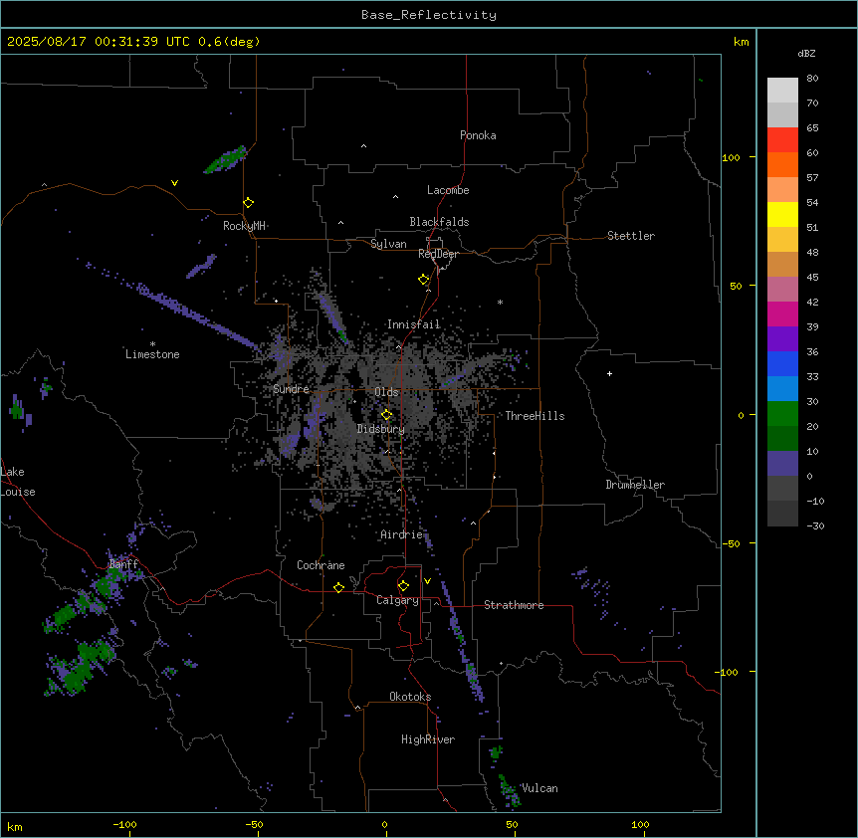Viewport: 858px width, 838px height.
Task: Click the Louise label at the left edge
Action: coord(18,492)
